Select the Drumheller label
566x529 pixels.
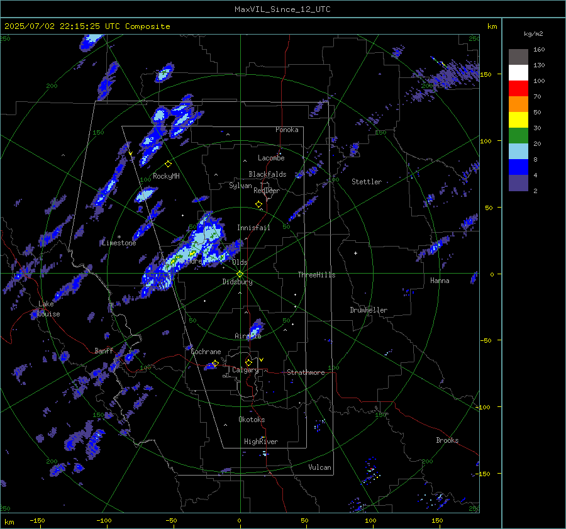tap(369, 310)
